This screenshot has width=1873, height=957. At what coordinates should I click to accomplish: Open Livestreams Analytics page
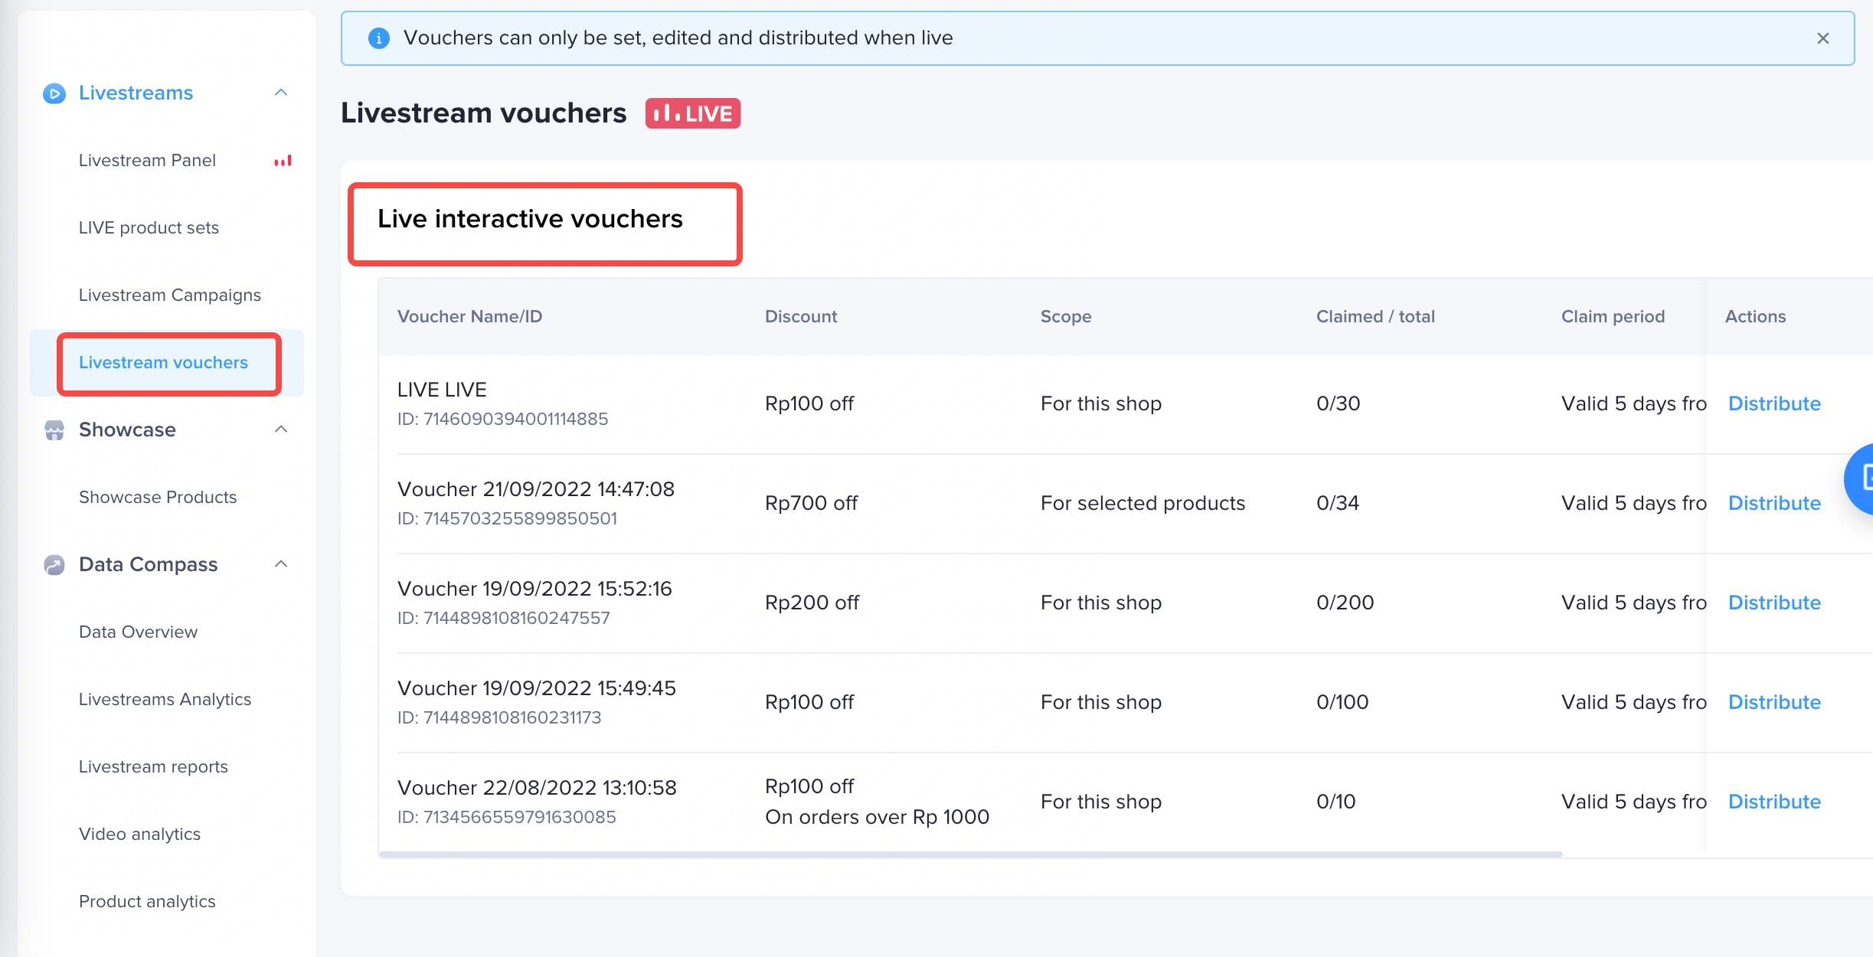(x=165, y=700)
